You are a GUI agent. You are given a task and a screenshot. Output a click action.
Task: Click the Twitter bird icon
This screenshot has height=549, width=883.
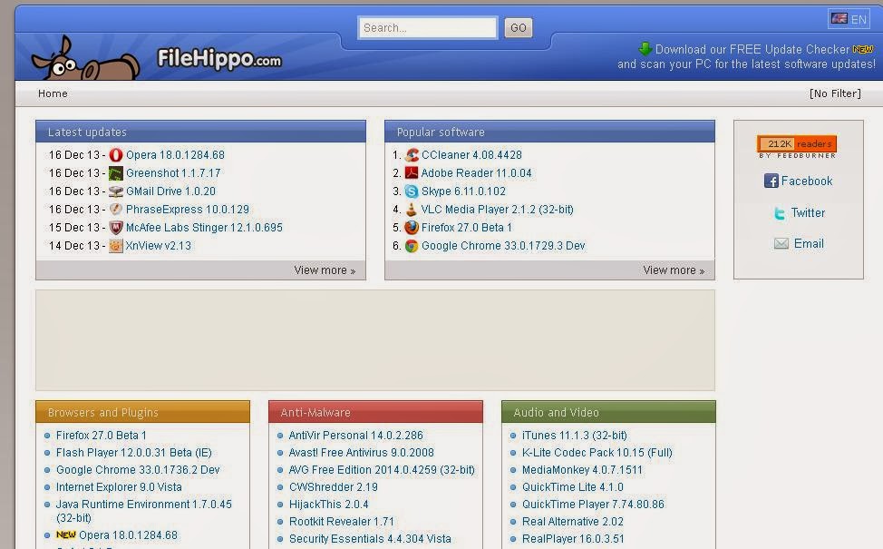point(778,212)
